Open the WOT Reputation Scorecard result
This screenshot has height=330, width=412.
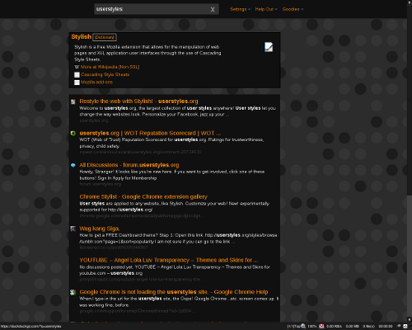click(150, 133)
